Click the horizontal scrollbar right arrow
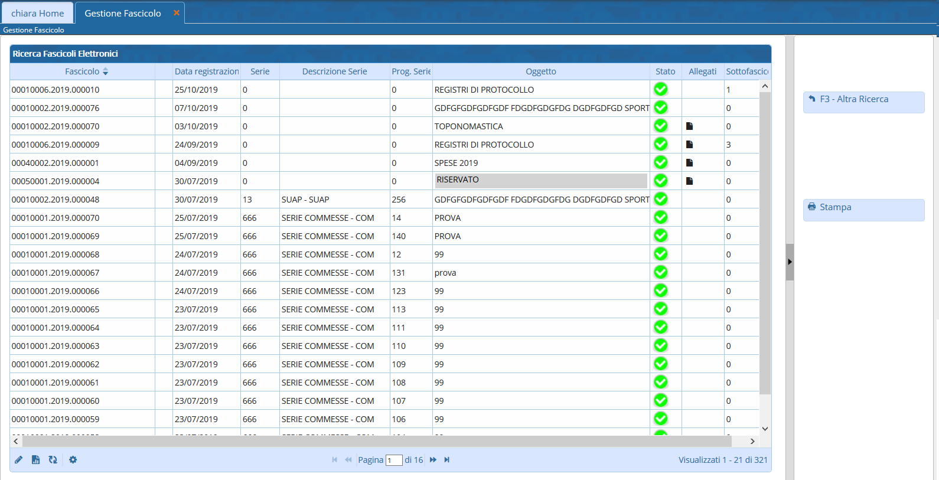Viewport: 939px width, 480px height. point(752,441)
